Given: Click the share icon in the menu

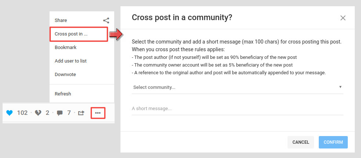Looking at the screenshot, I should 106,20.
